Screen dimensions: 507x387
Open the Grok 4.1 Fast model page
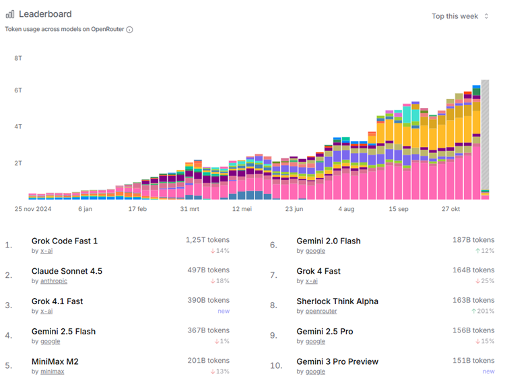point(57,301)
